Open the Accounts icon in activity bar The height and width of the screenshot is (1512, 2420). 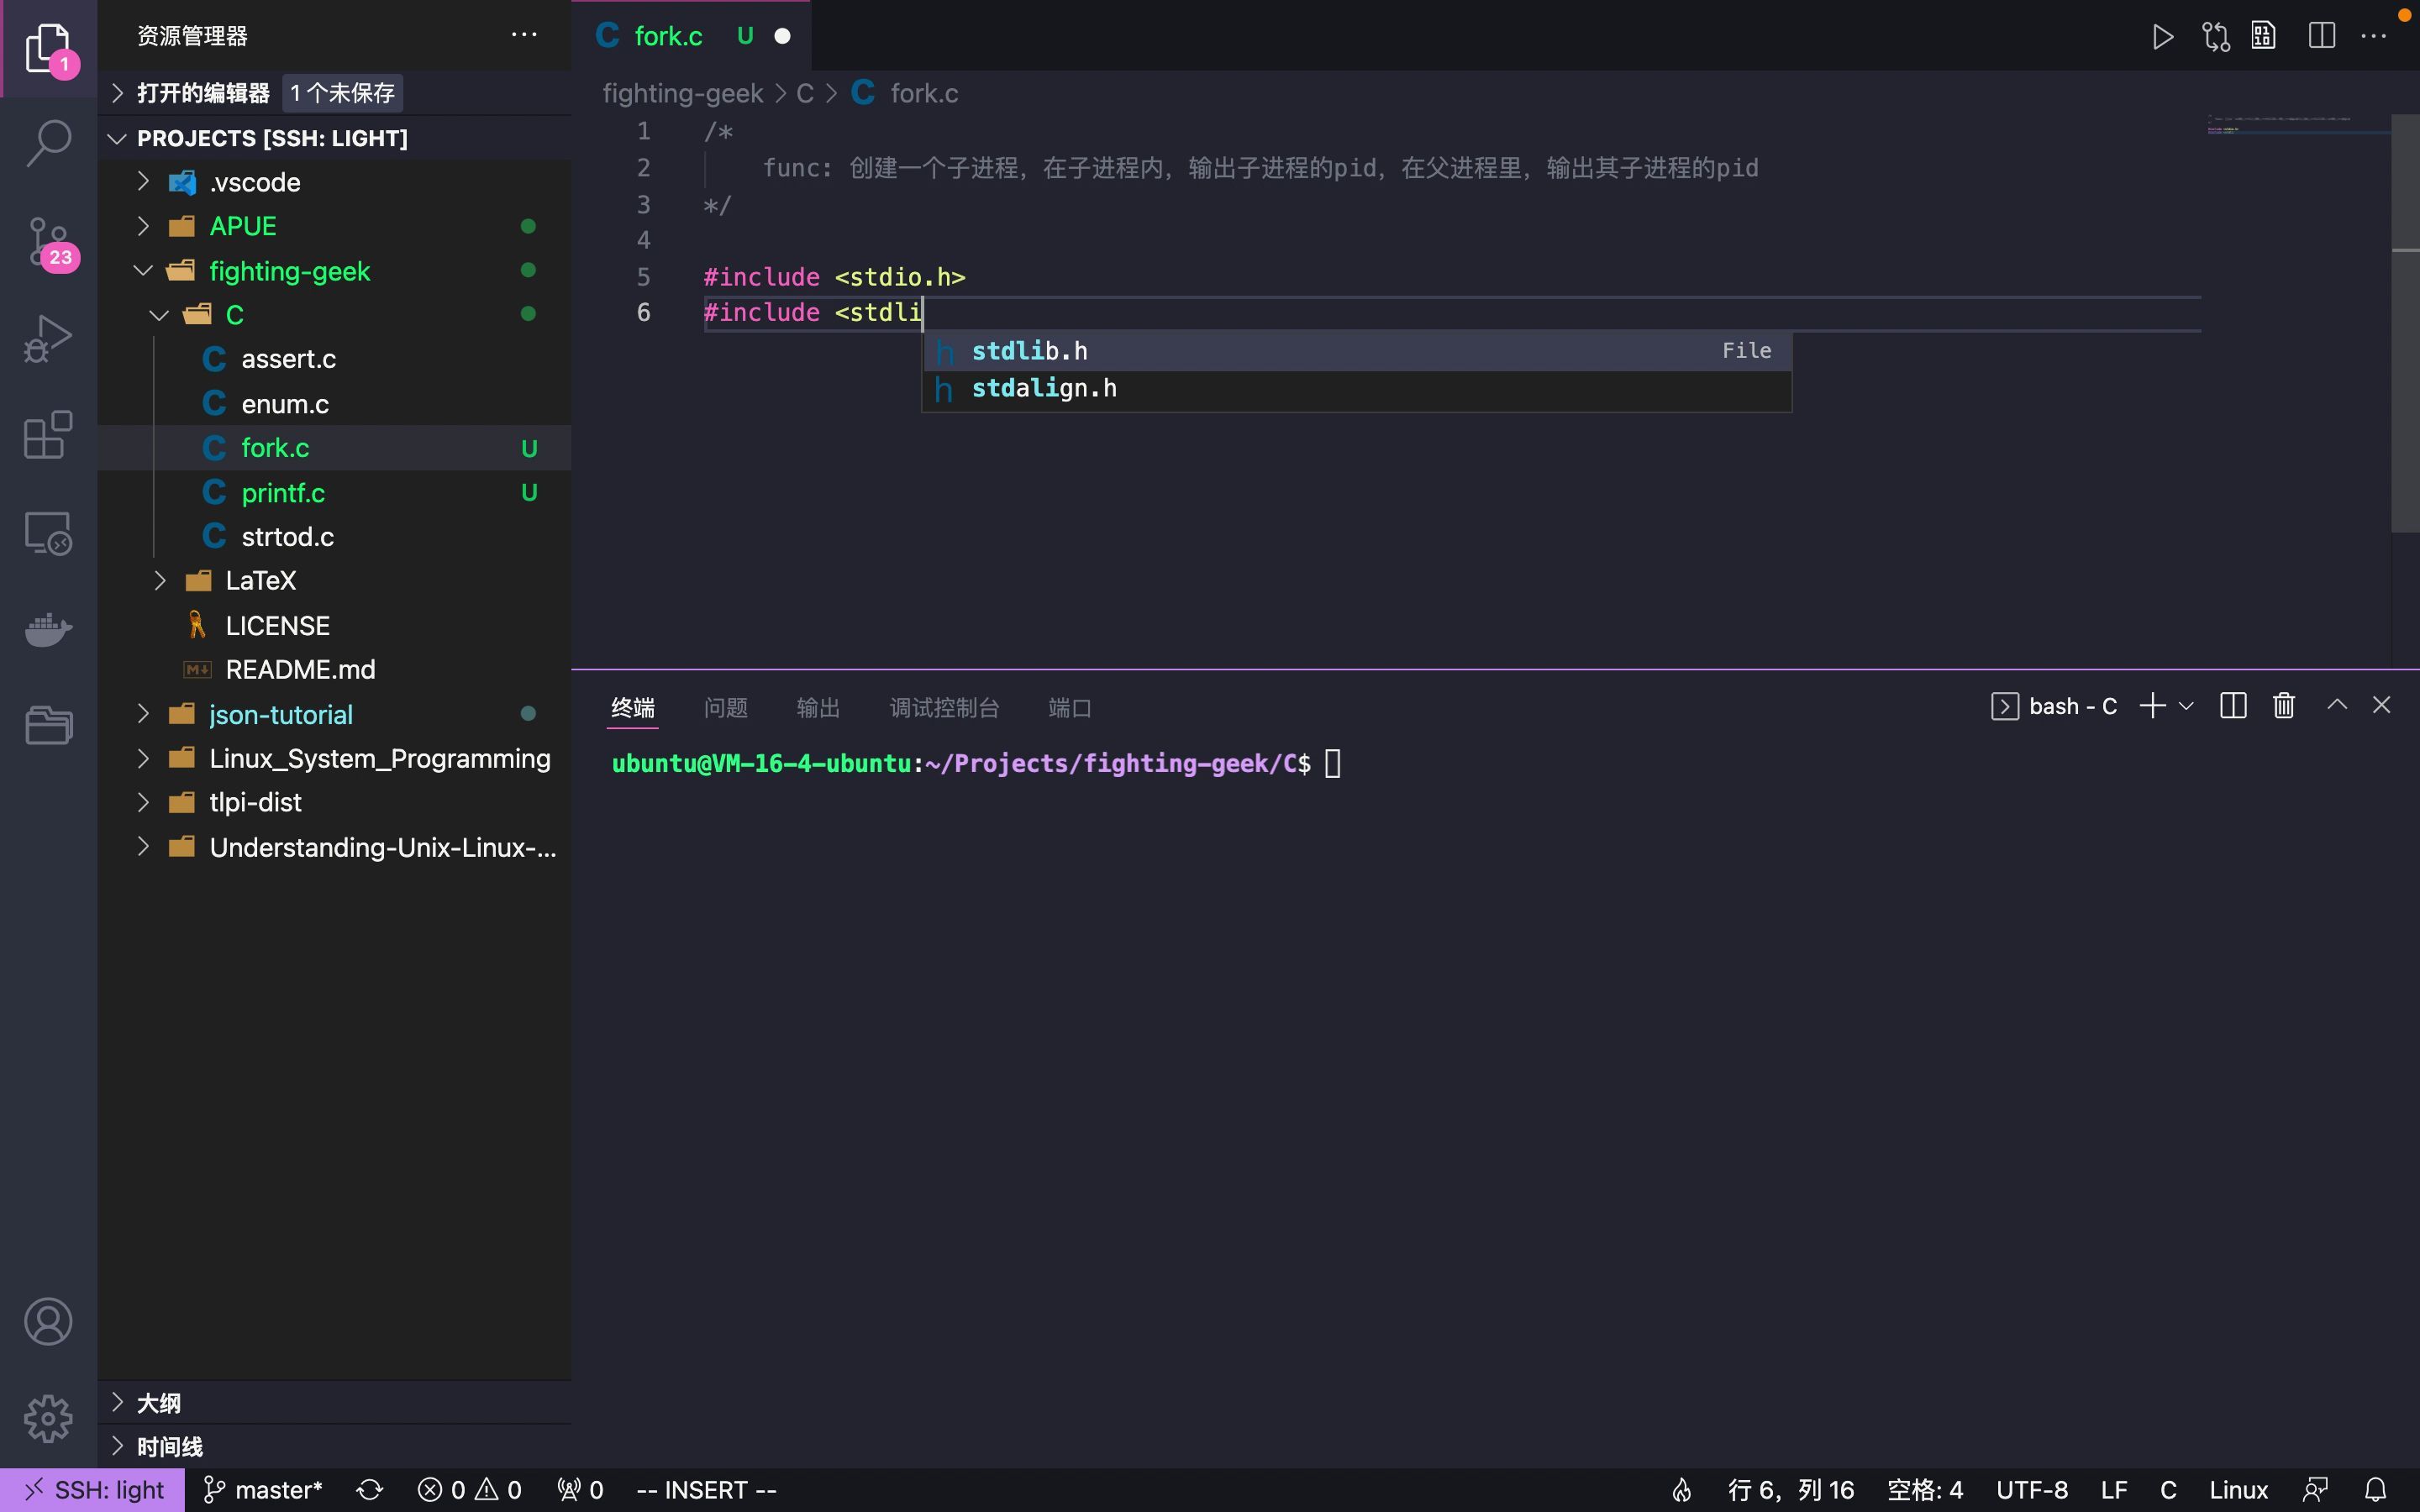[x=48, y=1322]
